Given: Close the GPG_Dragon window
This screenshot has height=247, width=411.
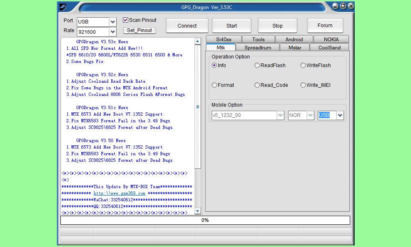Looking at the screenshot, I should point(351,6).
